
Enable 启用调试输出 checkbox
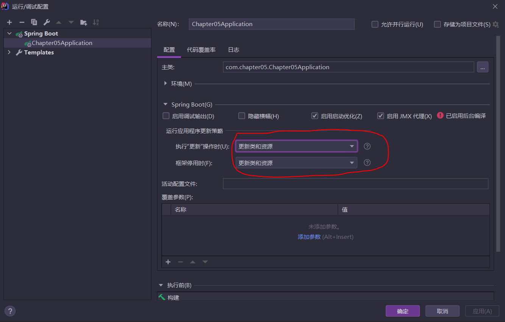166,116
